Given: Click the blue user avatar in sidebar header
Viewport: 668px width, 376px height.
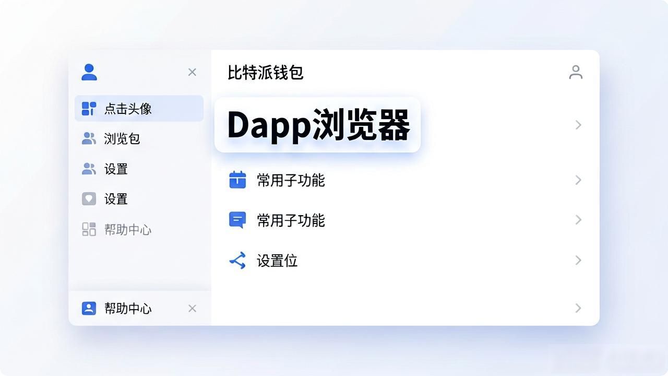Looking at the screenshot, I should [89, 72].
